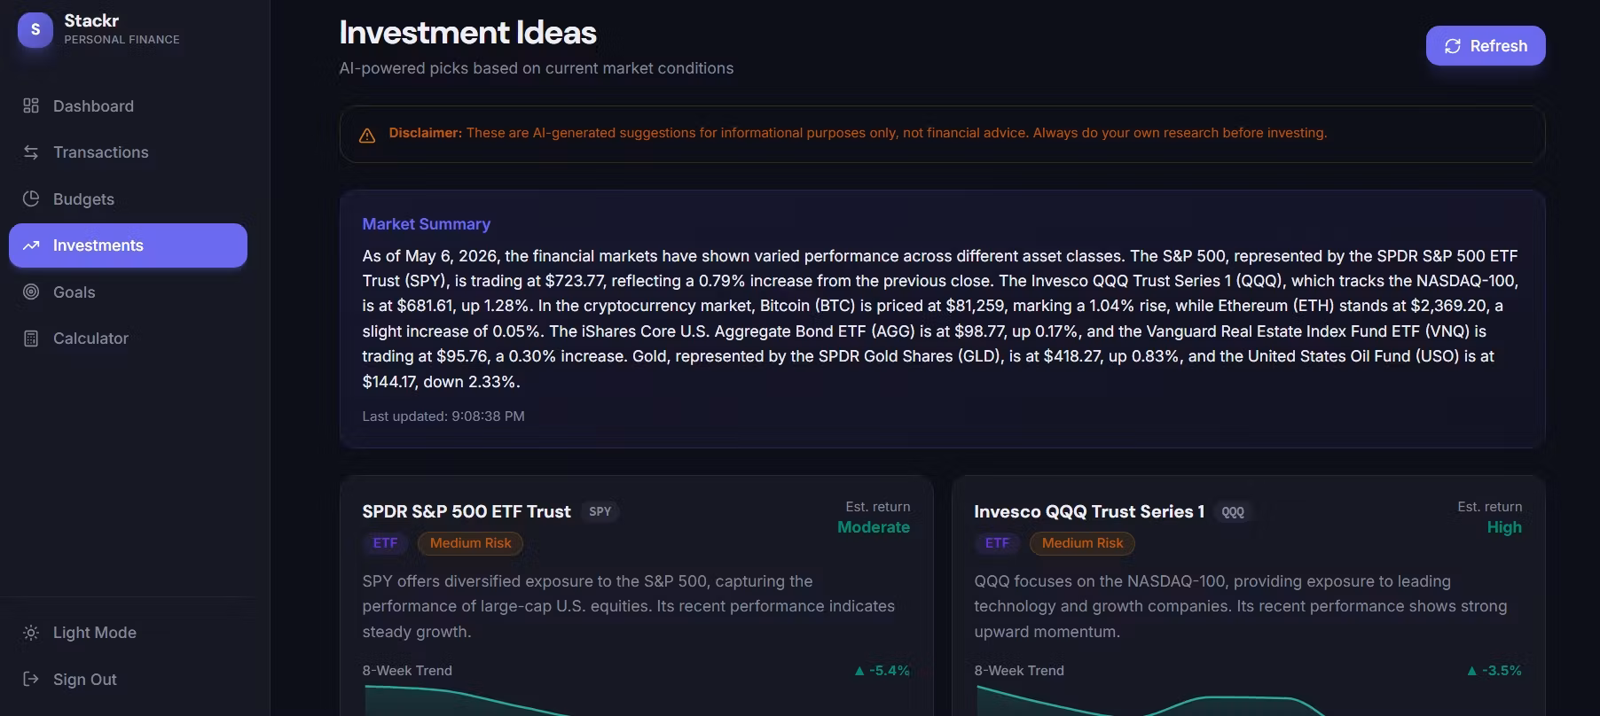1600x716 pixels.
Task: Select the Invesco QQQ Trust Series 1 title
Action: [x=1089, y=511]
